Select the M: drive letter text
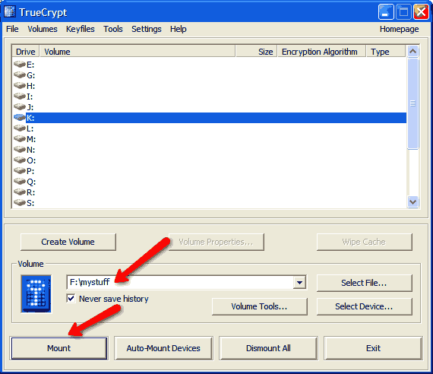Viewport: 433px width, 374px height. pyautogui.click(x=31, y=139)
